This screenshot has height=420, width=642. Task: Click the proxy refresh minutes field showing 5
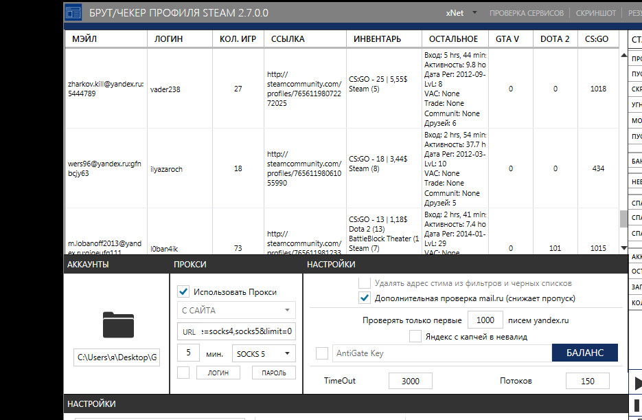(188, 353)
